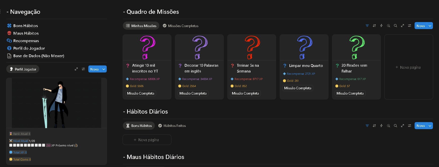Open view settings for Perfil Jogador database

coord(83,69)
